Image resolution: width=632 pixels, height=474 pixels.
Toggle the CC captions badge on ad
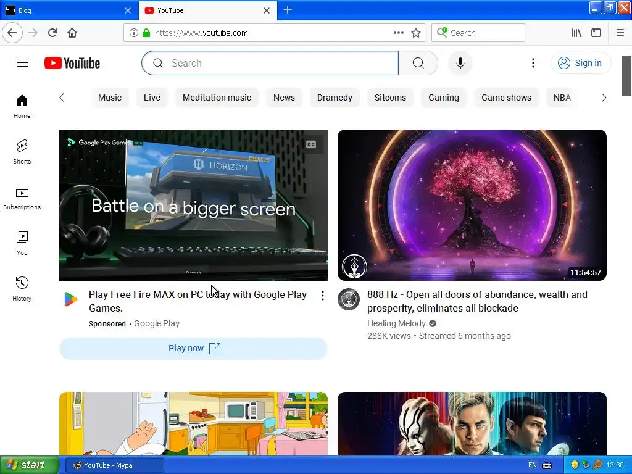[x=311, y=144]
